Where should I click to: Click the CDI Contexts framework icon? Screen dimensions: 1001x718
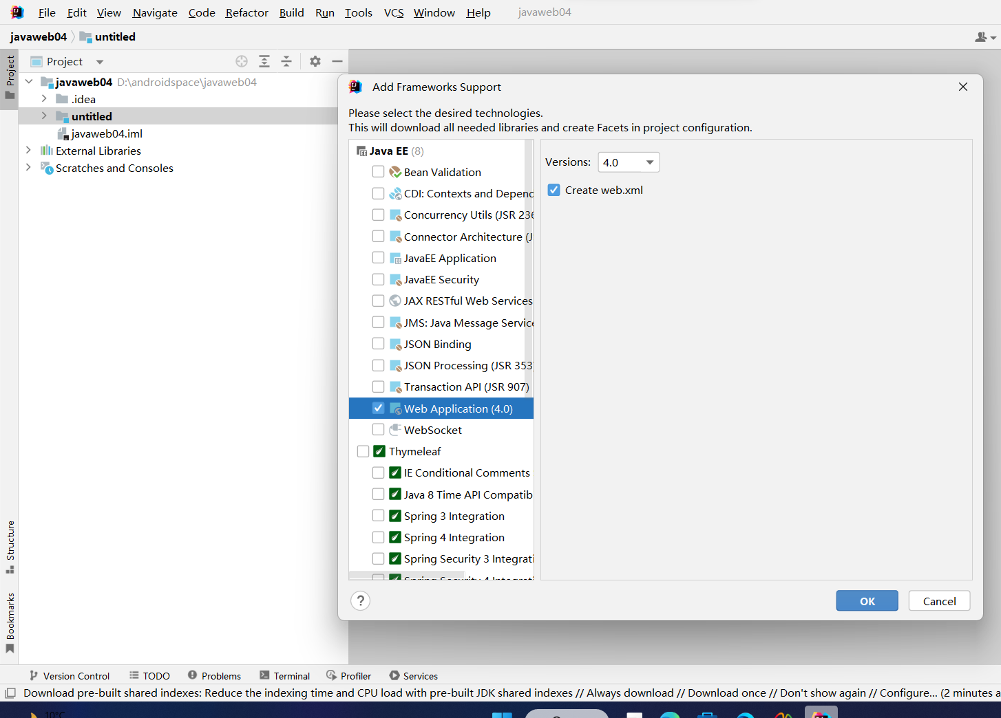tap(395, 194)
